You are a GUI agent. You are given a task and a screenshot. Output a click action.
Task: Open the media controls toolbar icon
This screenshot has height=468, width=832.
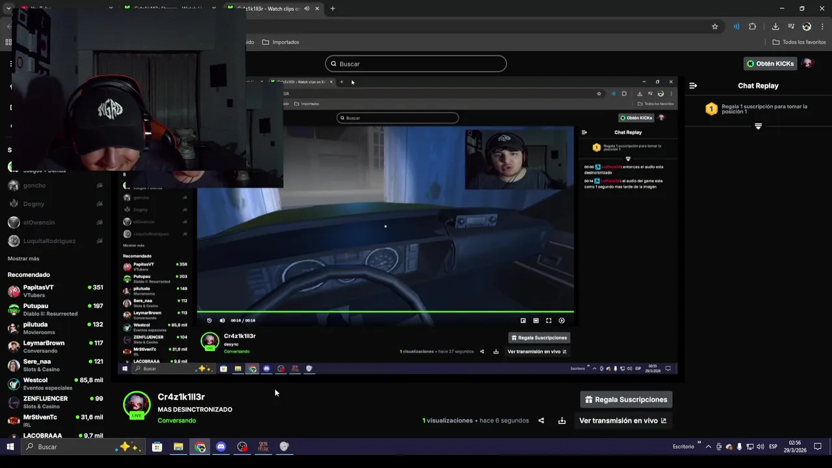point(791,27)
